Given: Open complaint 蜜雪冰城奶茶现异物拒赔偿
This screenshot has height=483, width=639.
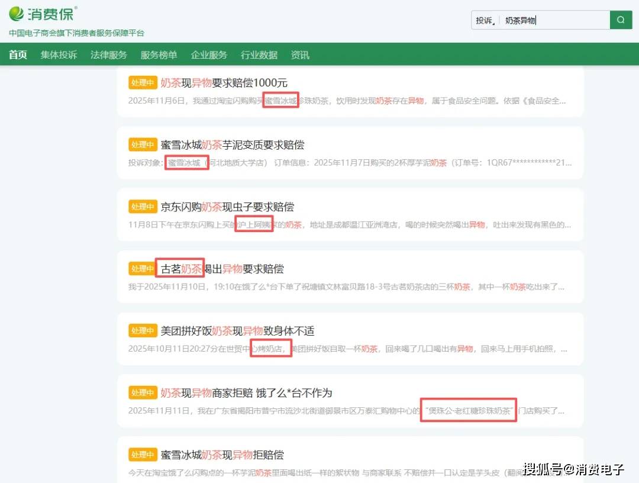Looking at the screenshot, I should point(222,455).
